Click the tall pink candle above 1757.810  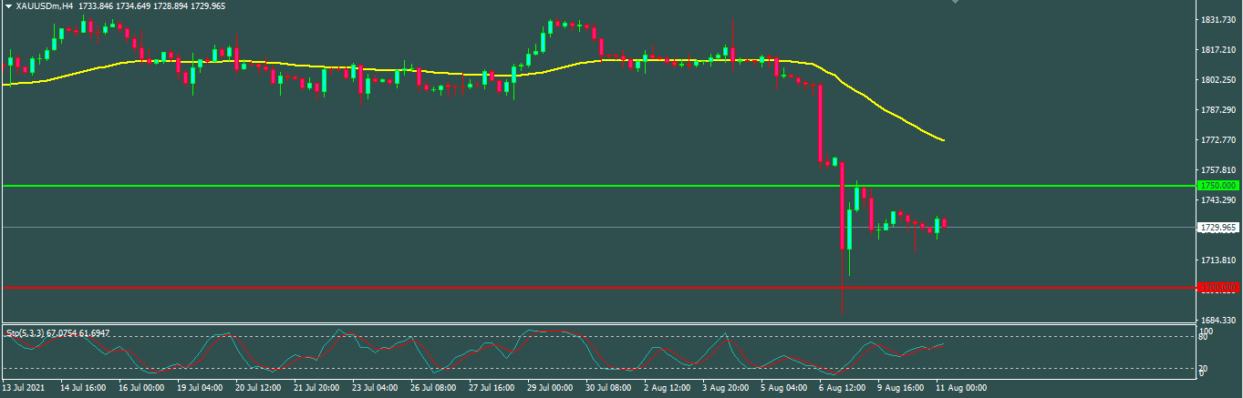[x=821, y=123]
